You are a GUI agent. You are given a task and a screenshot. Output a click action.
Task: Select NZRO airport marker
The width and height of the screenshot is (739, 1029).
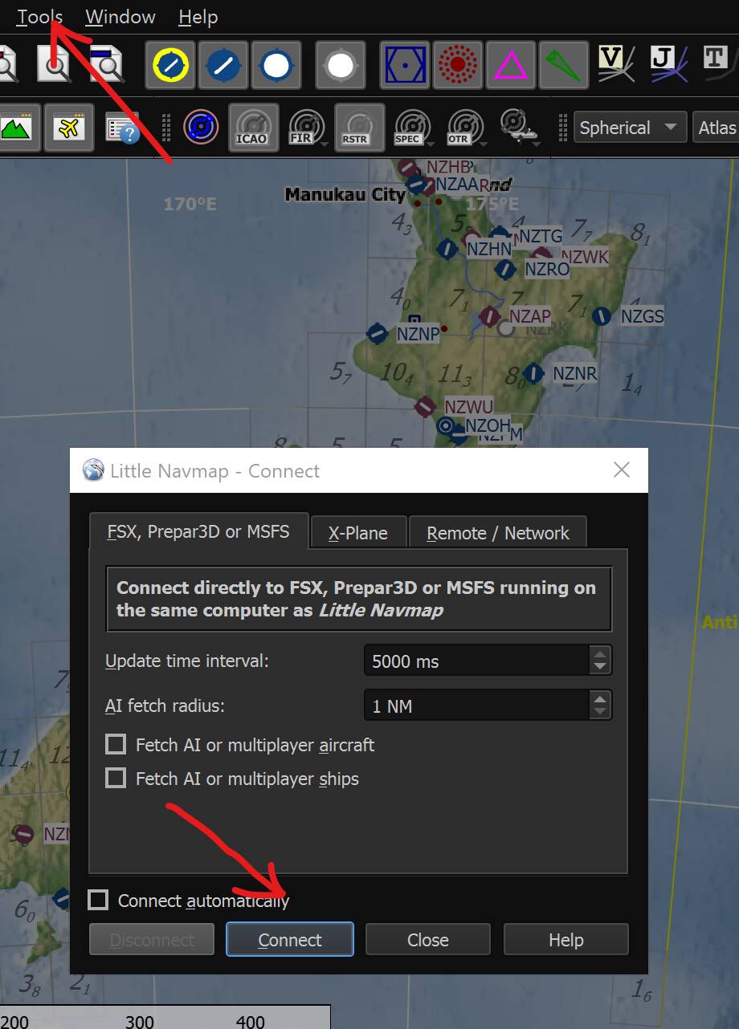point(504,269)
